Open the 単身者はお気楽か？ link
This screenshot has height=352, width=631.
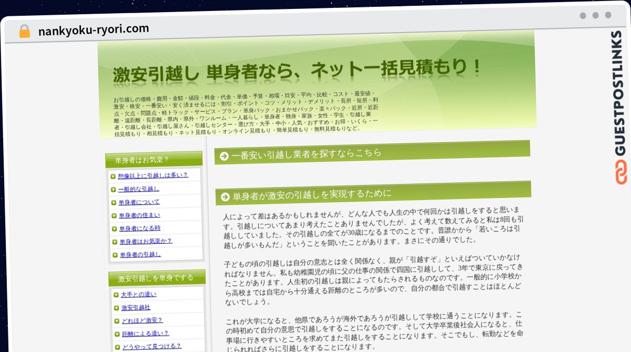click(x=146, y=241)
